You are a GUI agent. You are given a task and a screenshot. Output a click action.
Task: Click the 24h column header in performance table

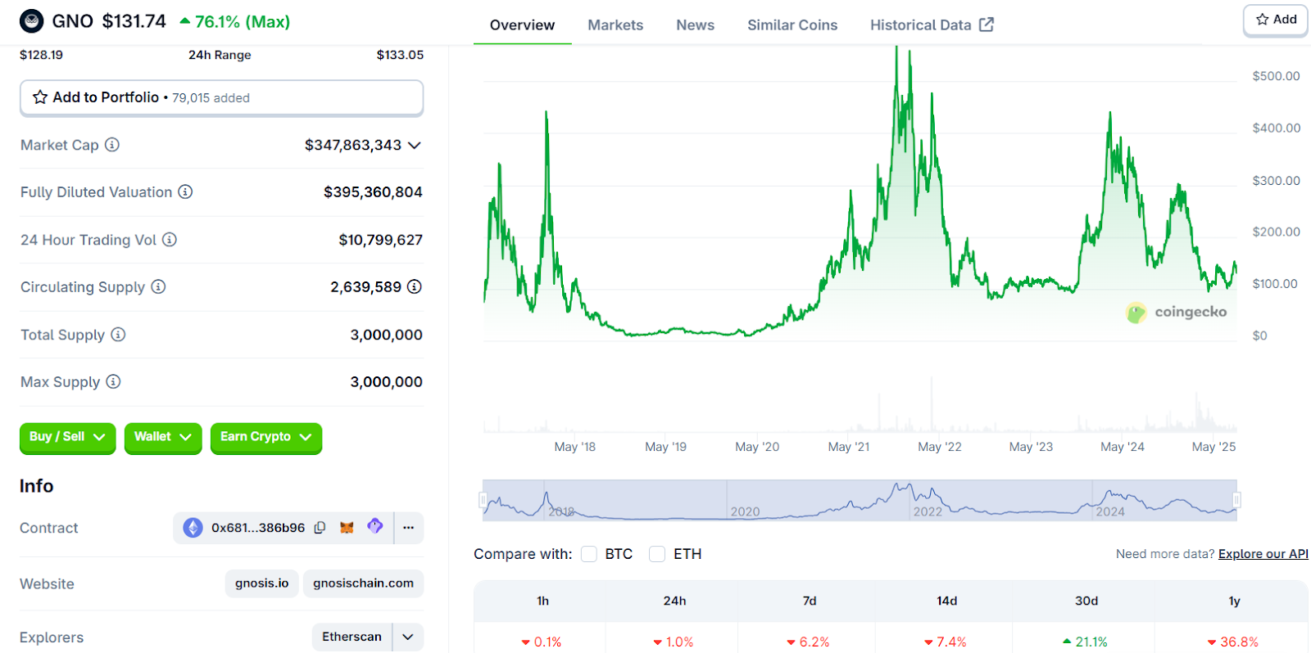pyautogui.click(x=674, y=601)
